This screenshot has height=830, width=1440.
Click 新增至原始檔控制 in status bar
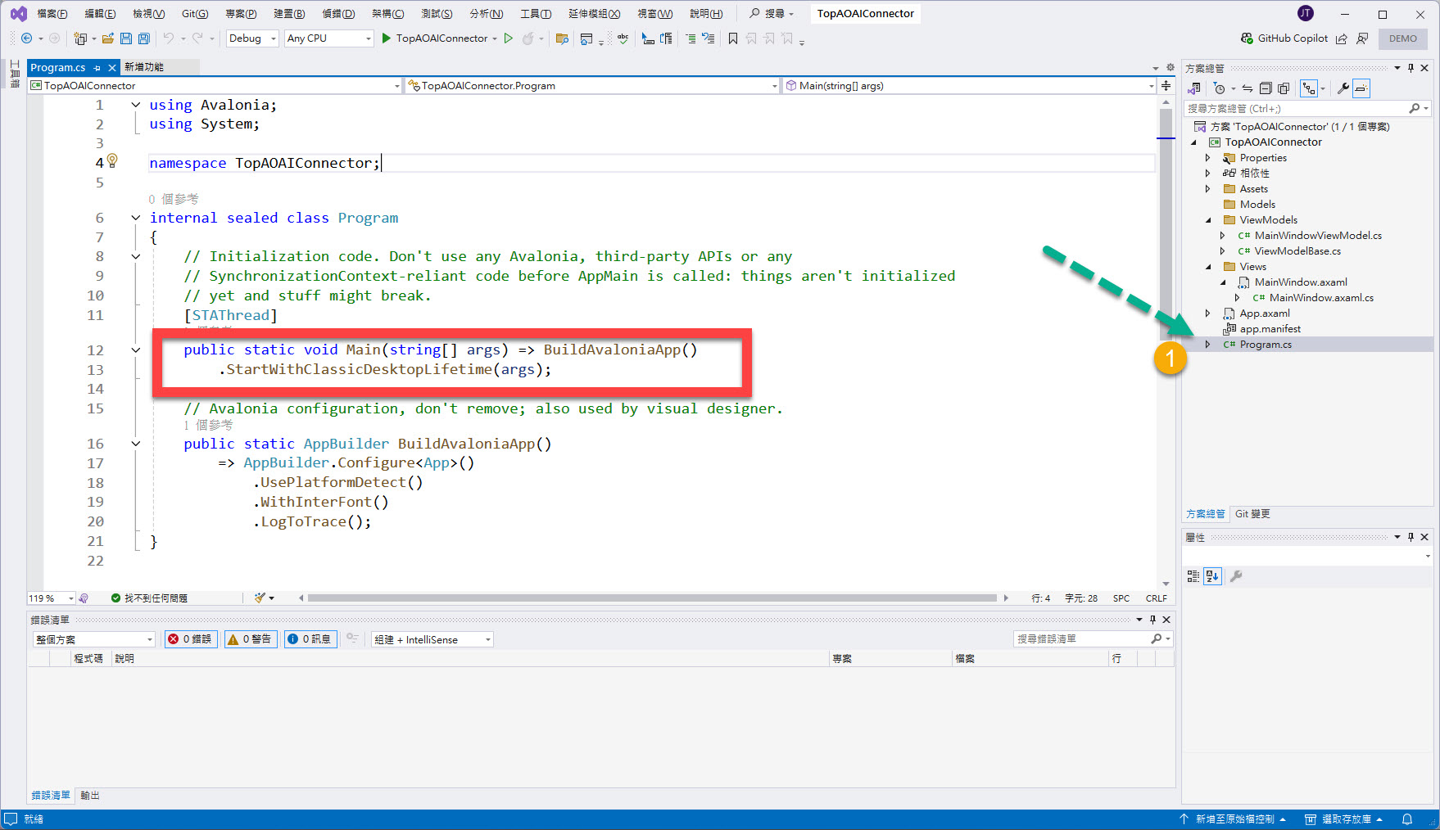pos(1233,819)
